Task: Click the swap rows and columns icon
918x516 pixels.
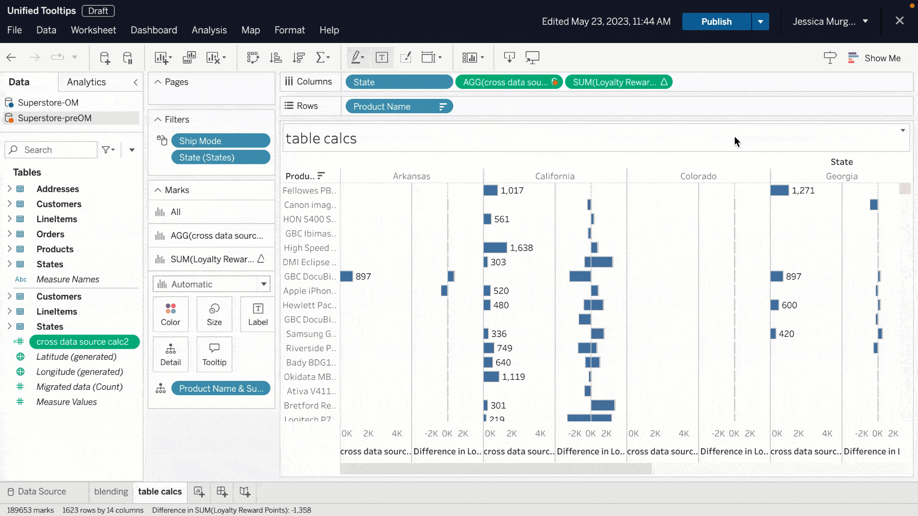Action: click(252, 57)
